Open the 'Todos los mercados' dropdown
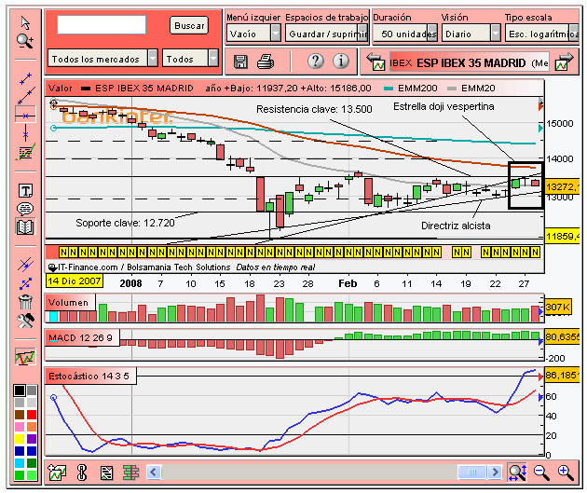This screenshot has width=587, height=493. pos(102,59)
